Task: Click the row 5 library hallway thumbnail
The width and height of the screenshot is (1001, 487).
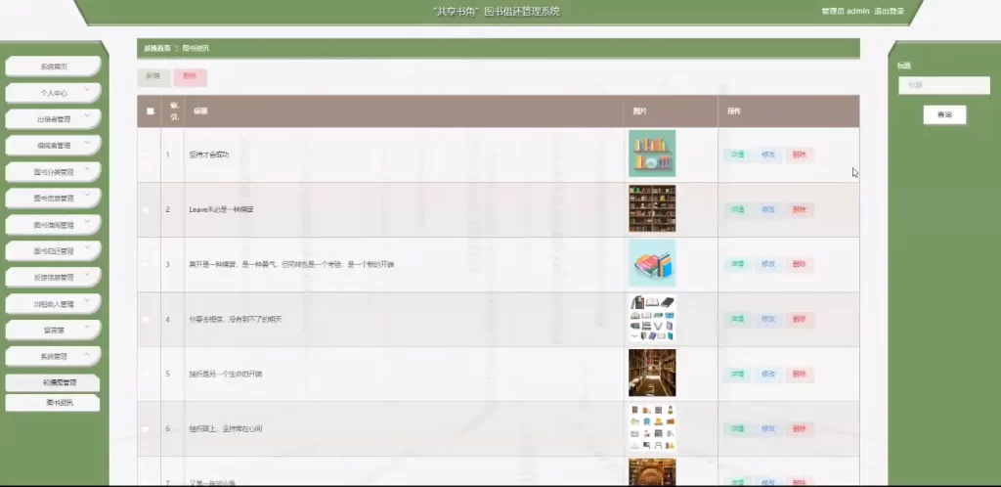Action: [651, 374]
